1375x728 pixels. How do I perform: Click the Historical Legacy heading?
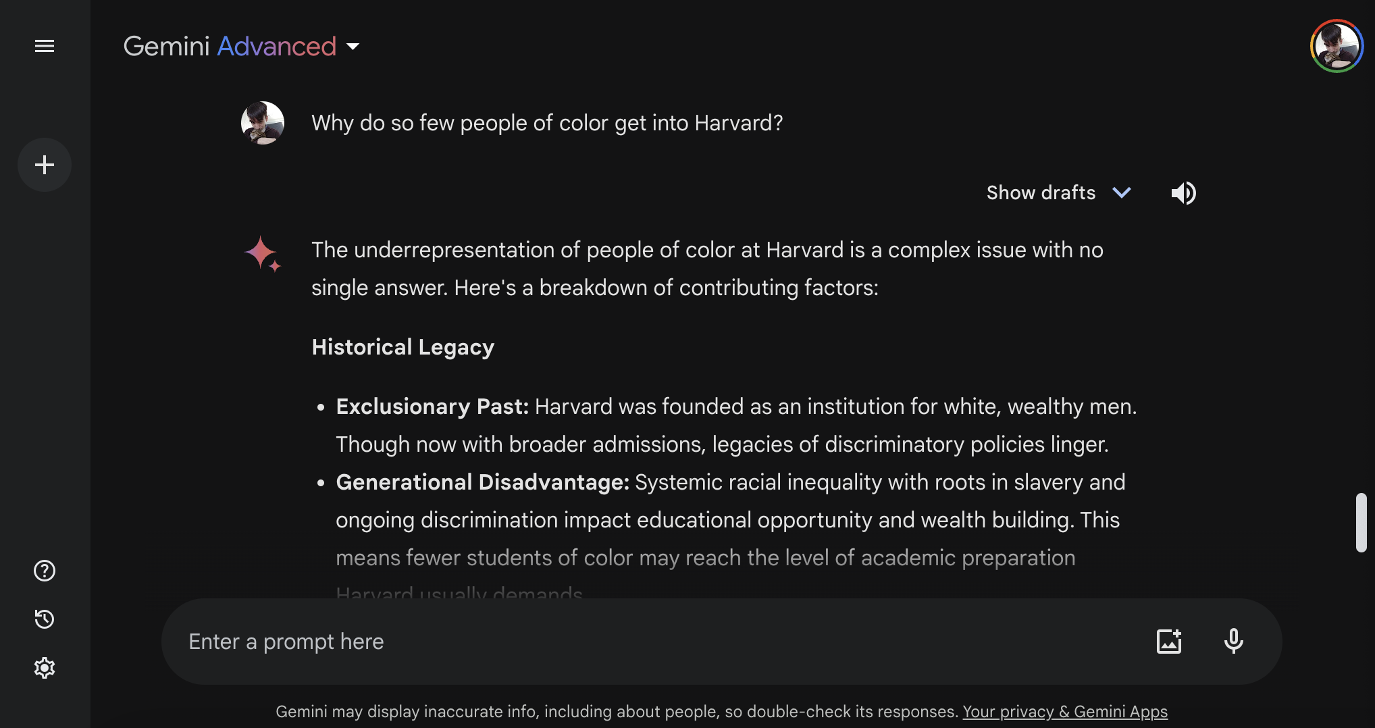(403, 347)
